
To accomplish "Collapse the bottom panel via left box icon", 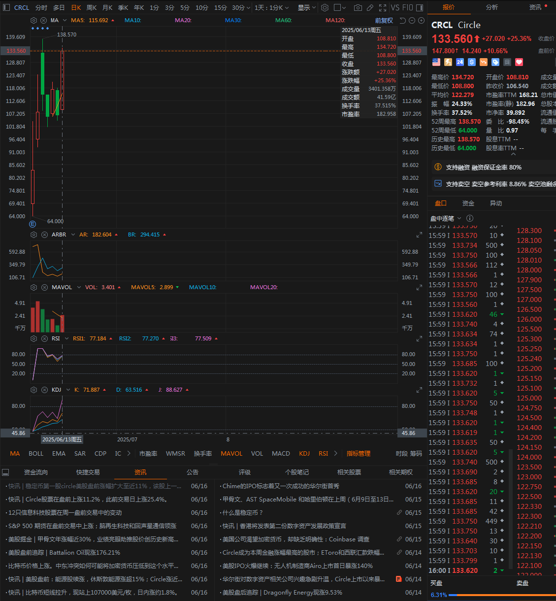I will pyautogui.click(x=5, y=472).
